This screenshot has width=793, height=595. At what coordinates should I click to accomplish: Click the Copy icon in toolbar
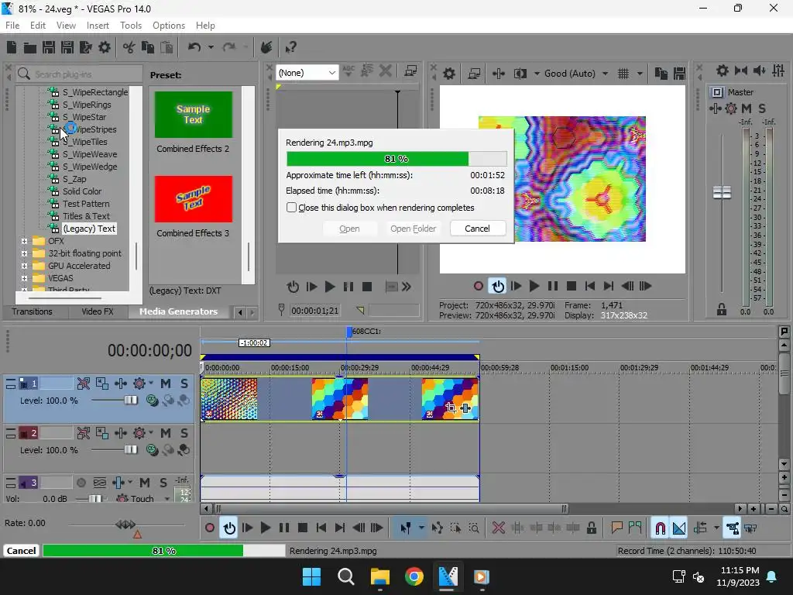(148, 47)
